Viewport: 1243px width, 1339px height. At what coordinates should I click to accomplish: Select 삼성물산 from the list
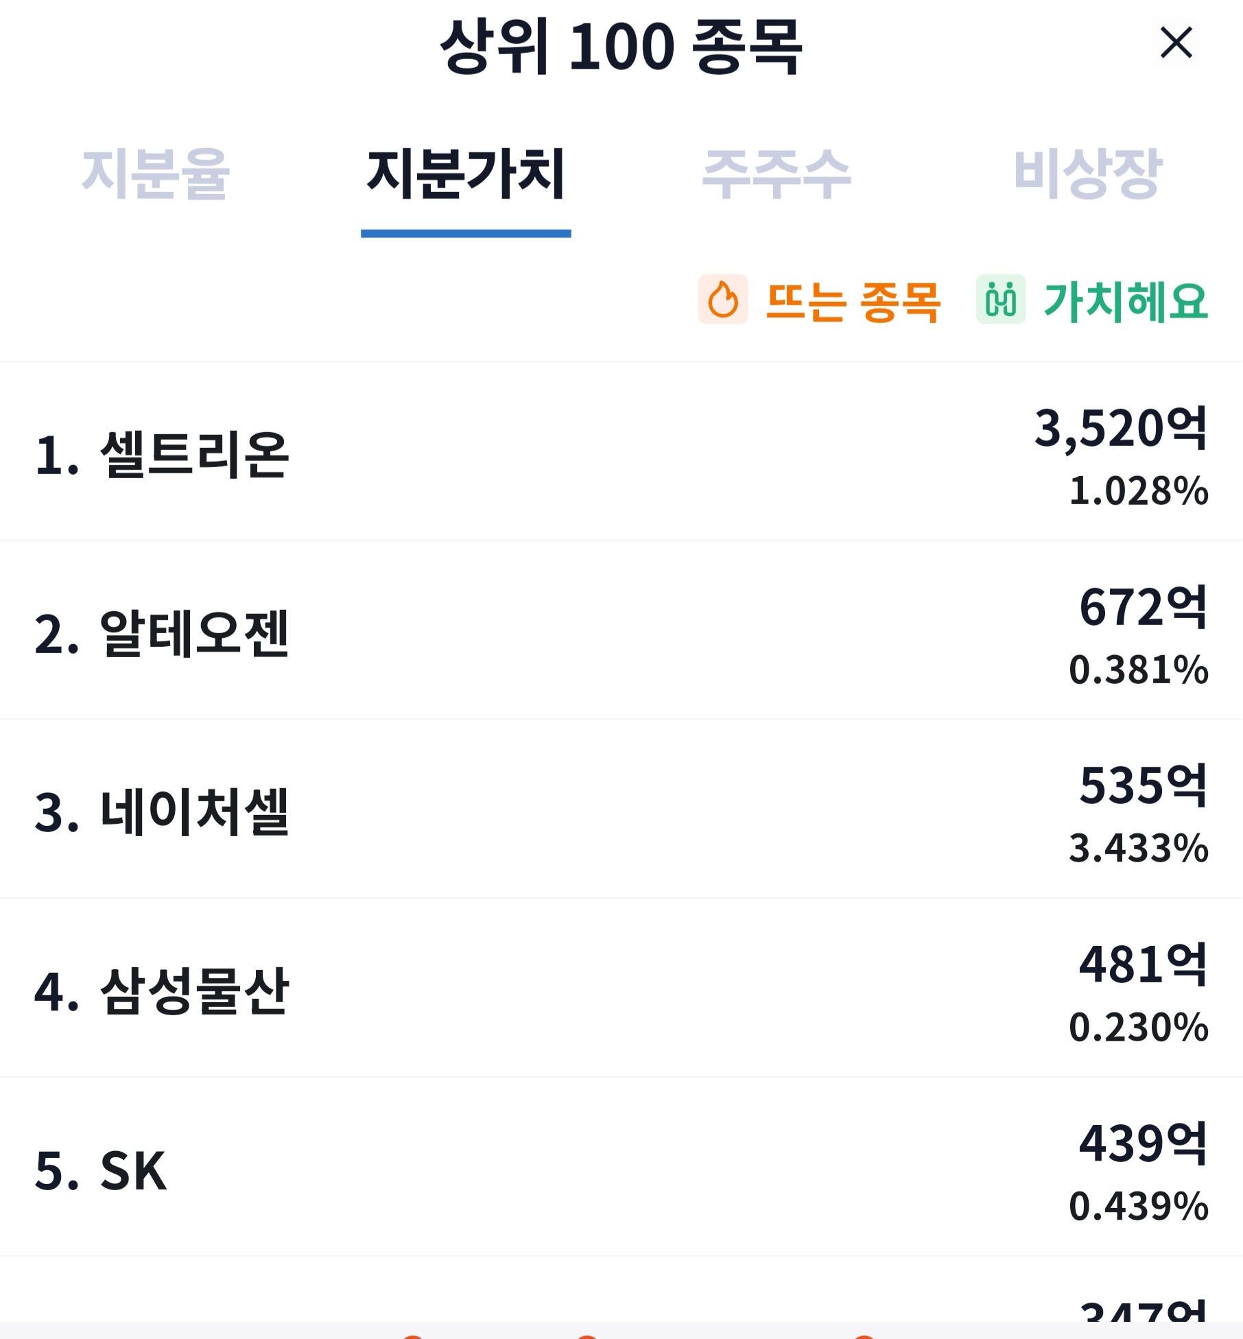[621, 988]
